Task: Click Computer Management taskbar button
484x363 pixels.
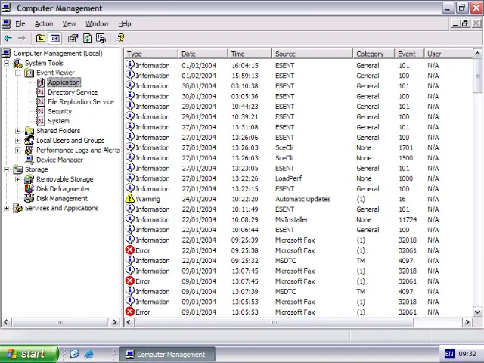Action: pyautogui.click(x=167, y=355)
